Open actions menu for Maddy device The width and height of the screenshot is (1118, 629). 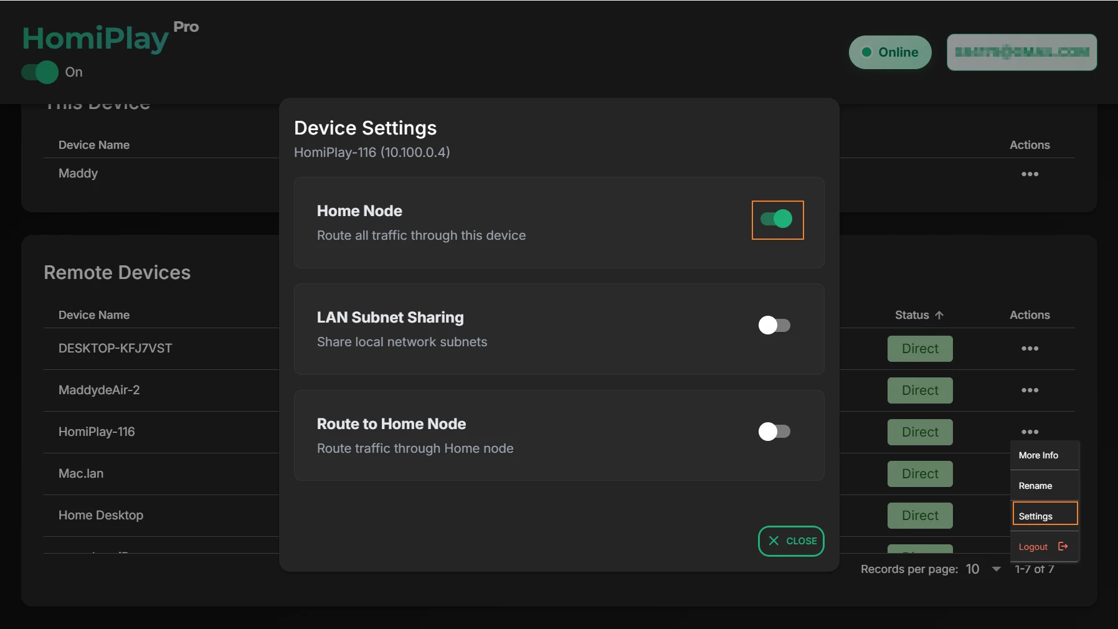click(x=1030, y=174)
